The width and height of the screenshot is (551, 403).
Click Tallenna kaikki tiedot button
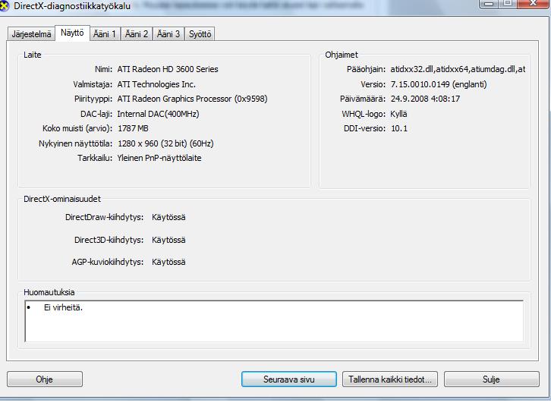pos(390,379)
